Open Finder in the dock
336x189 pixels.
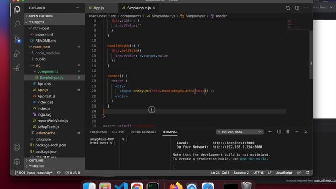[x=89, y=186]
